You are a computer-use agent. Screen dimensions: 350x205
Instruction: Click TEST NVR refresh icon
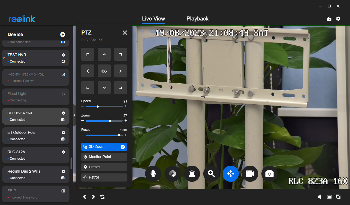pyautogui.click(x=63, y=61)
